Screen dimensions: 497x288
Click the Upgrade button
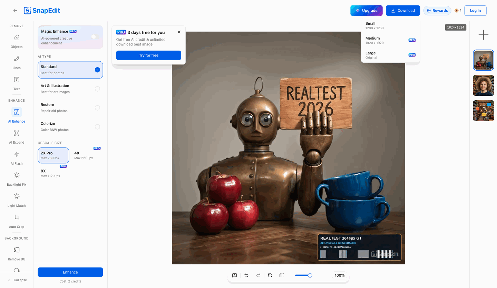pyautogui.click(x=367, y=11)
